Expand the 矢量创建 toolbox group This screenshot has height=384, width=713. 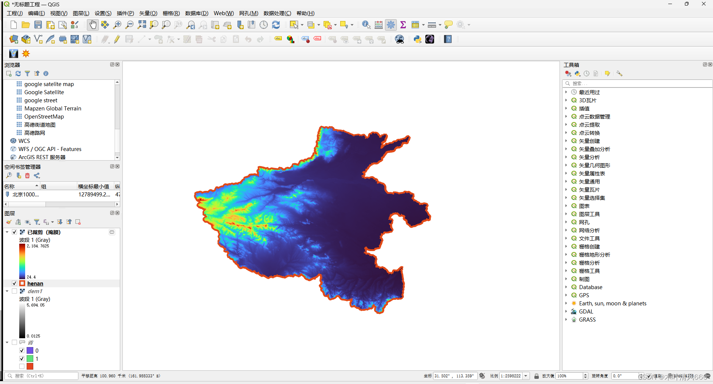pos(566,141)
